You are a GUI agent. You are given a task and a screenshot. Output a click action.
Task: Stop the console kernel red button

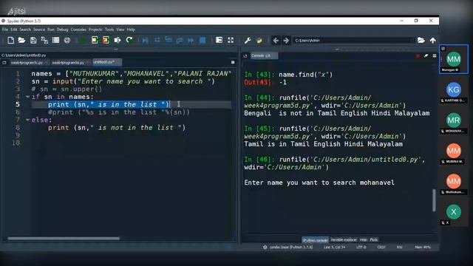[x=418, y=56]
